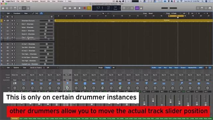Toggle the Replace mode icon
213x120 pixels.
point(124,8)
